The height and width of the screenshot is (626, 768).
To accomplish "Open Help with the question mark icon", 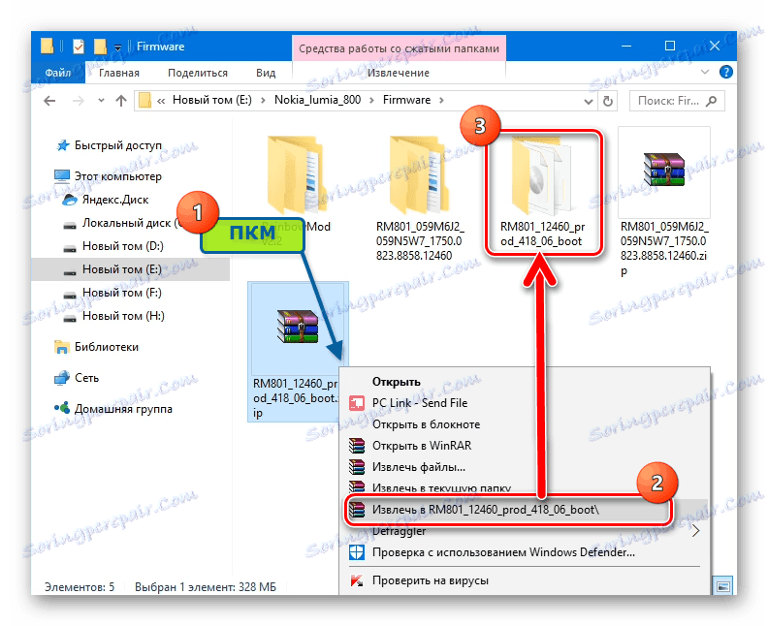I will [x=726, y=72].
